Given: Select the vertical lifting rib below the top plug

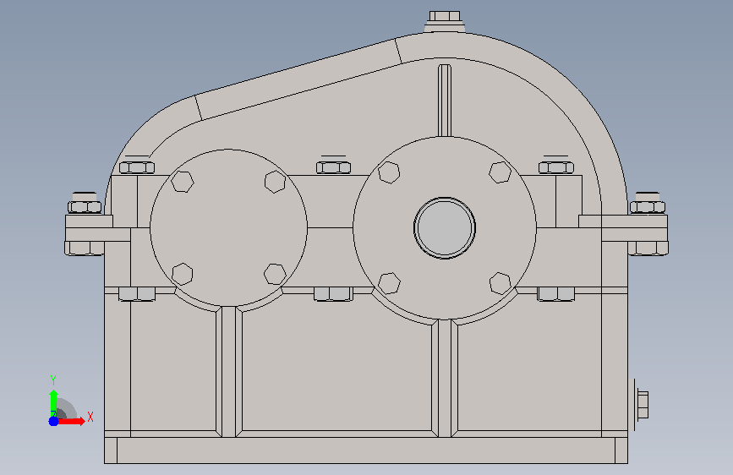Looking at the screenshot, I should coord(445,101).
